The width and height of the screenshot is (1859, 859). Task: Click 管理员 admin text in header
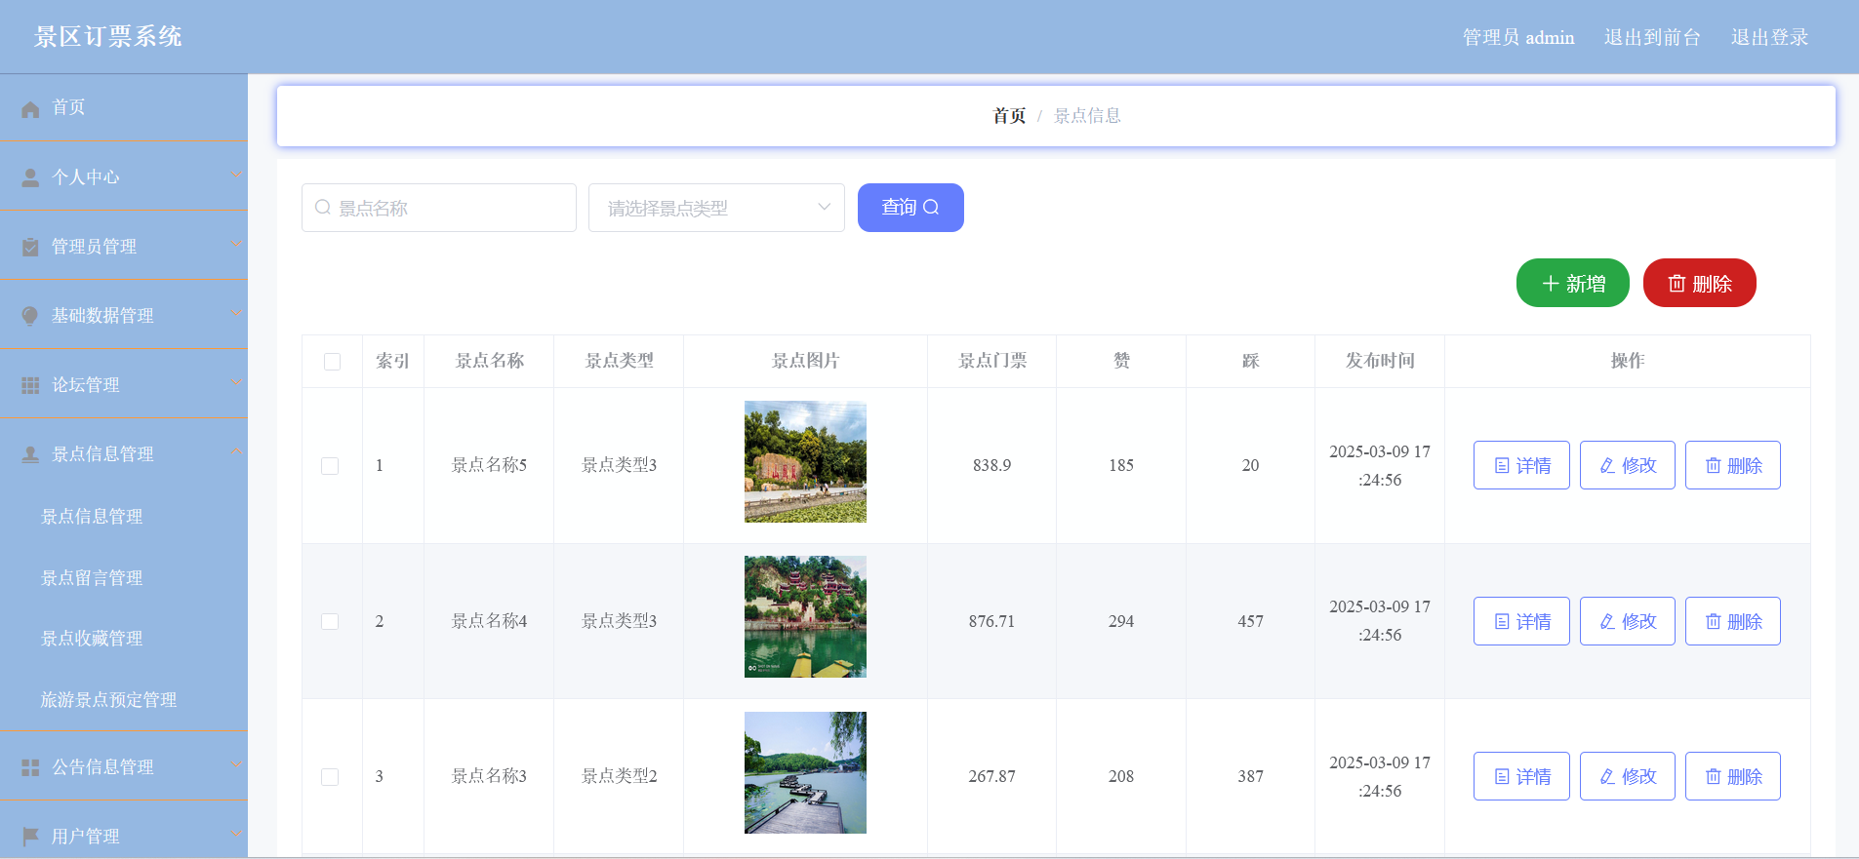point(1518,37)
